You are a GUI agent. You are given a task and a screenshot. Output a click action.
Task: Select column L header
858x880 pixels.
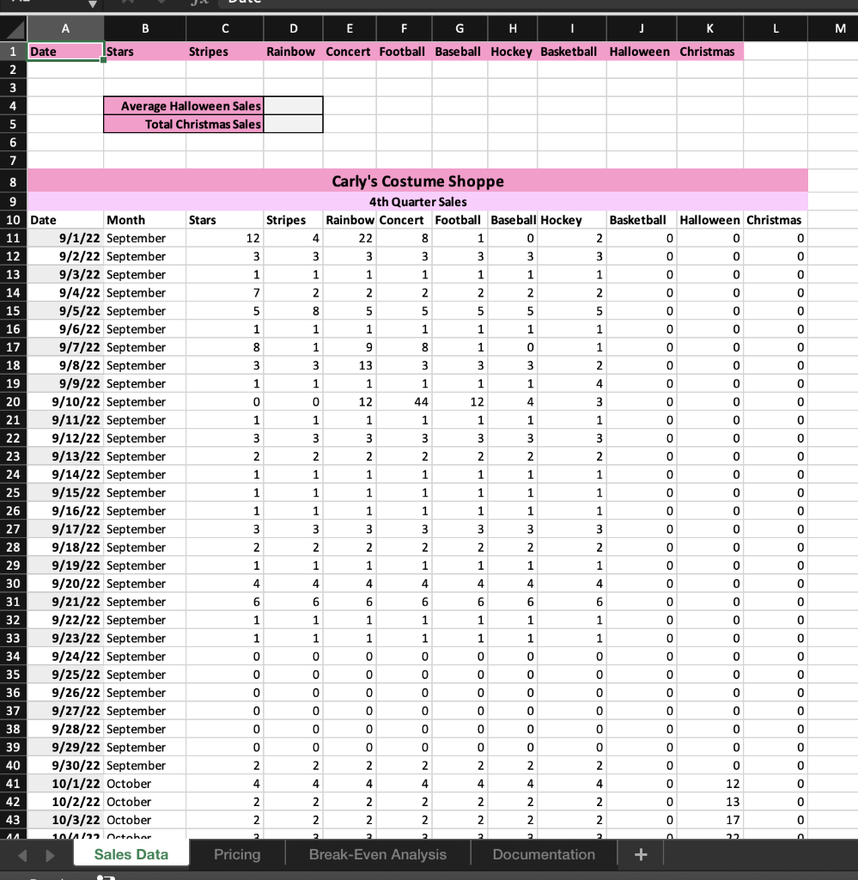pos(776,28)
